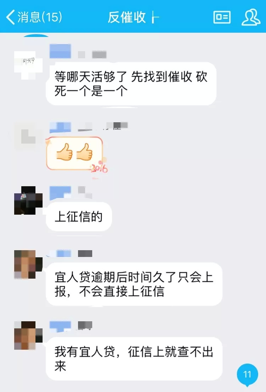Select the message 宜人贷逾期后时间久了只会上报

[134, 284]
